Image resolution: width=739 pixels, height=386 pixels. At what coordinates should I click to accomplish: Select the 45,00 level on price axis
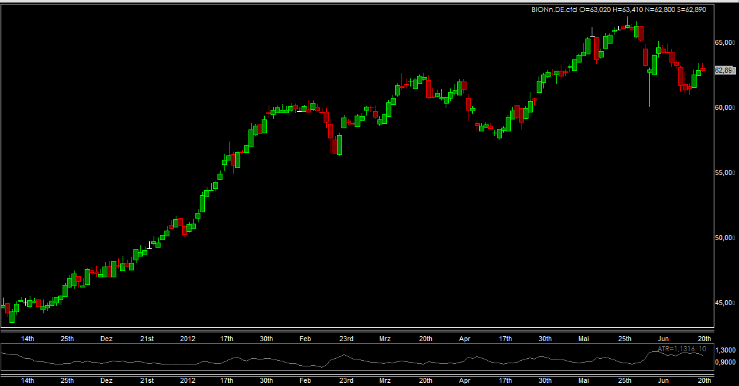pos(724,303)
